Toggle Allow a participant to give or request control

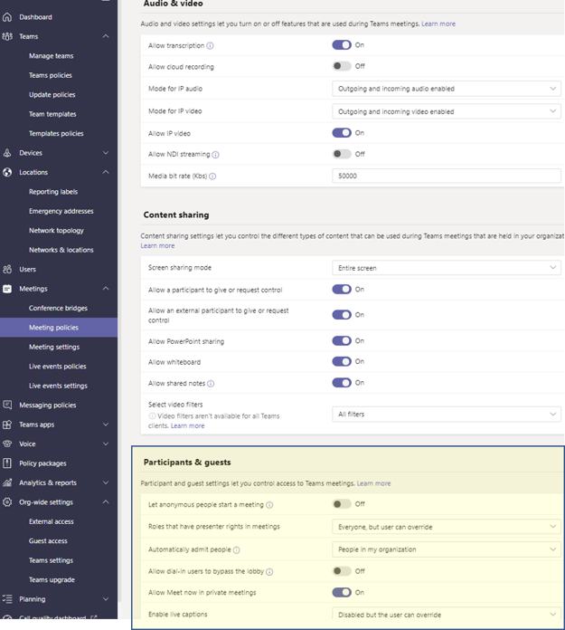tap(342, 290)
